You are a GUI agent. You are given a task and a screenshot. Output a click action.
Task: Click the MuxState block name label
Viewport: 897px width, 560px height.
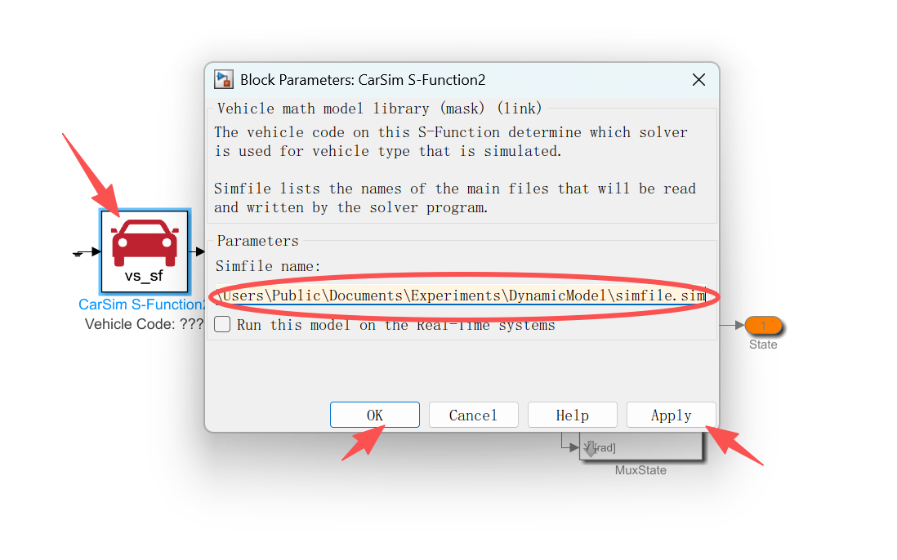pos(640,470)
